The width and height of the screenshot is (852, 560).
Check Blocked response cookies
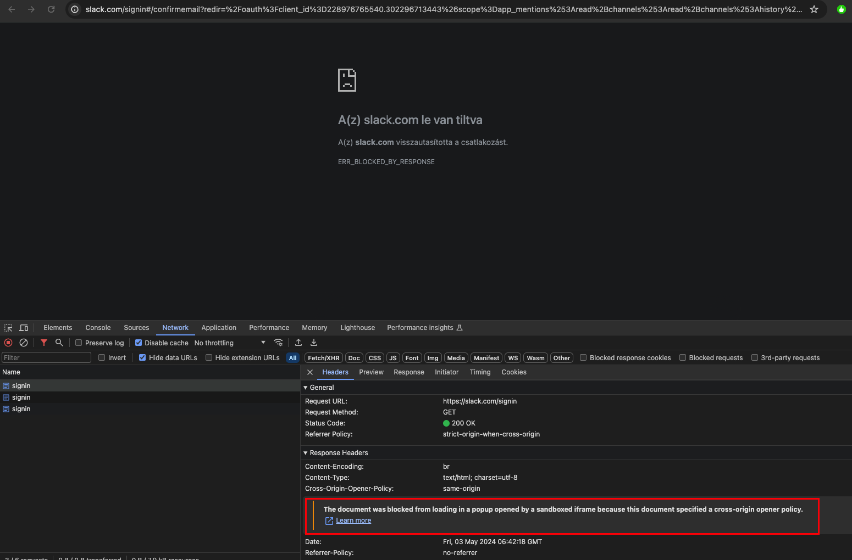(x=583, y=357)
